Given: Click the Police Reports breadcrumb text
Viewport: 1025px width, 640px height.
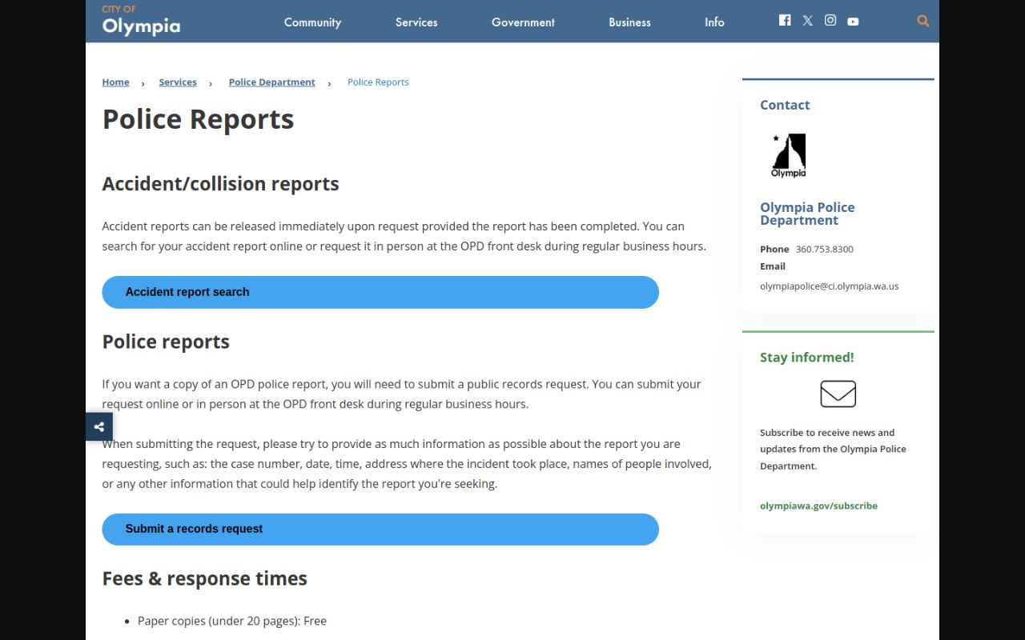Looking at the screenshot, I should pos(378,82).
